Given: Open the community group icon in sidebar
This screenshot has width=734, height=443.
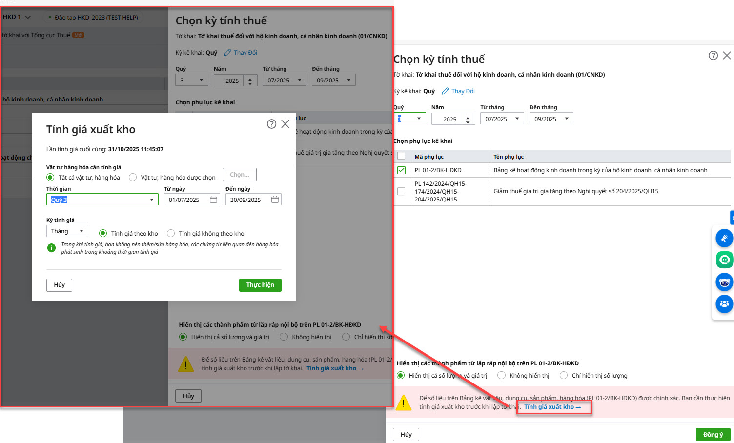Looking at the screenshot, I should (x=724, y=303).
